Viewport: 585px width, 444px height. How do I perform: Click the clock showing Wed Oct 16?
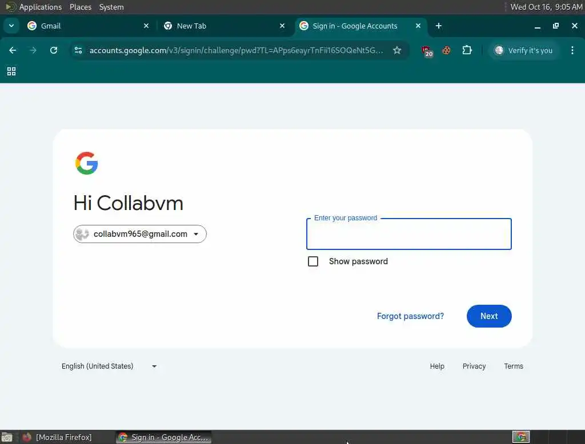pos(546,7)
